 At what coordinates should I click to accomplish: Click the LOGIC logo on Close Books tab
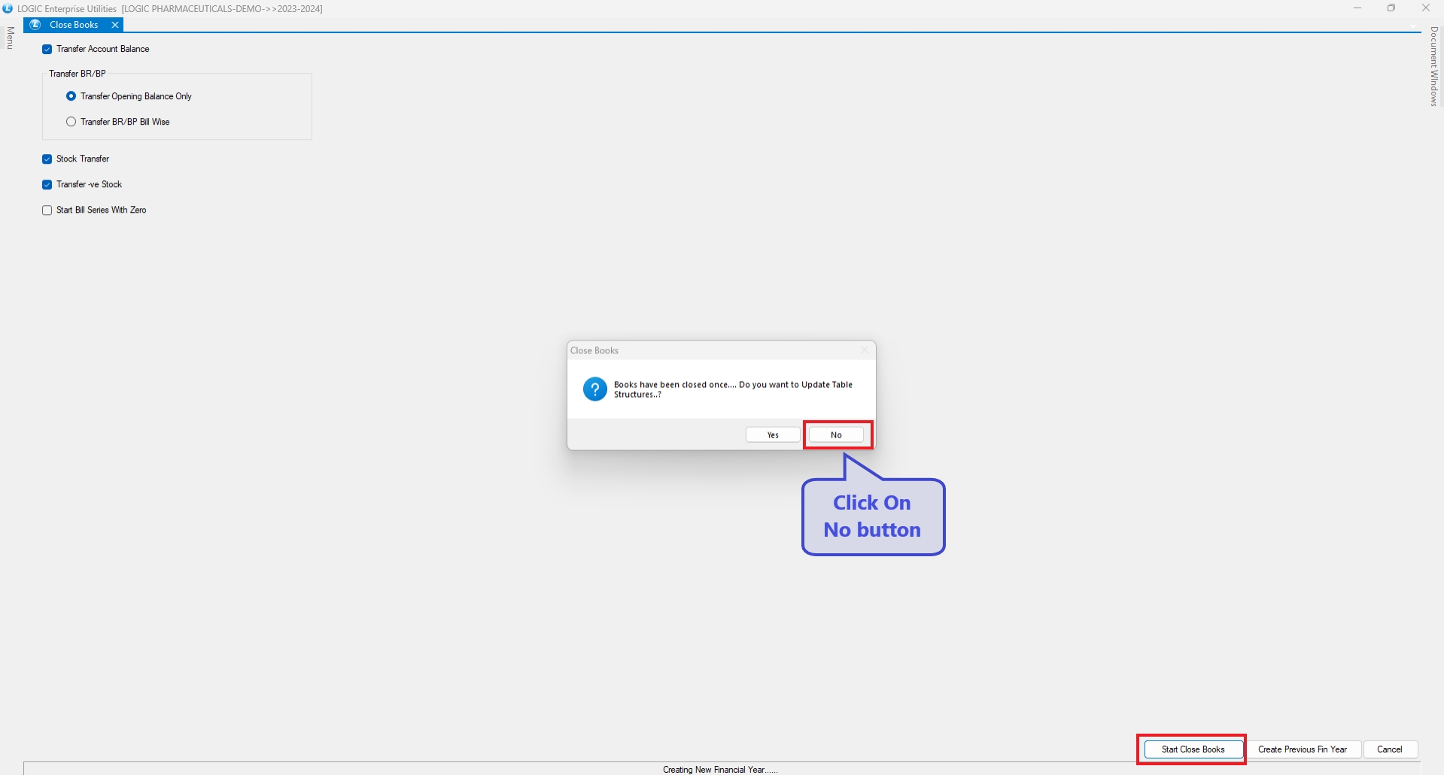click(35, 25)
